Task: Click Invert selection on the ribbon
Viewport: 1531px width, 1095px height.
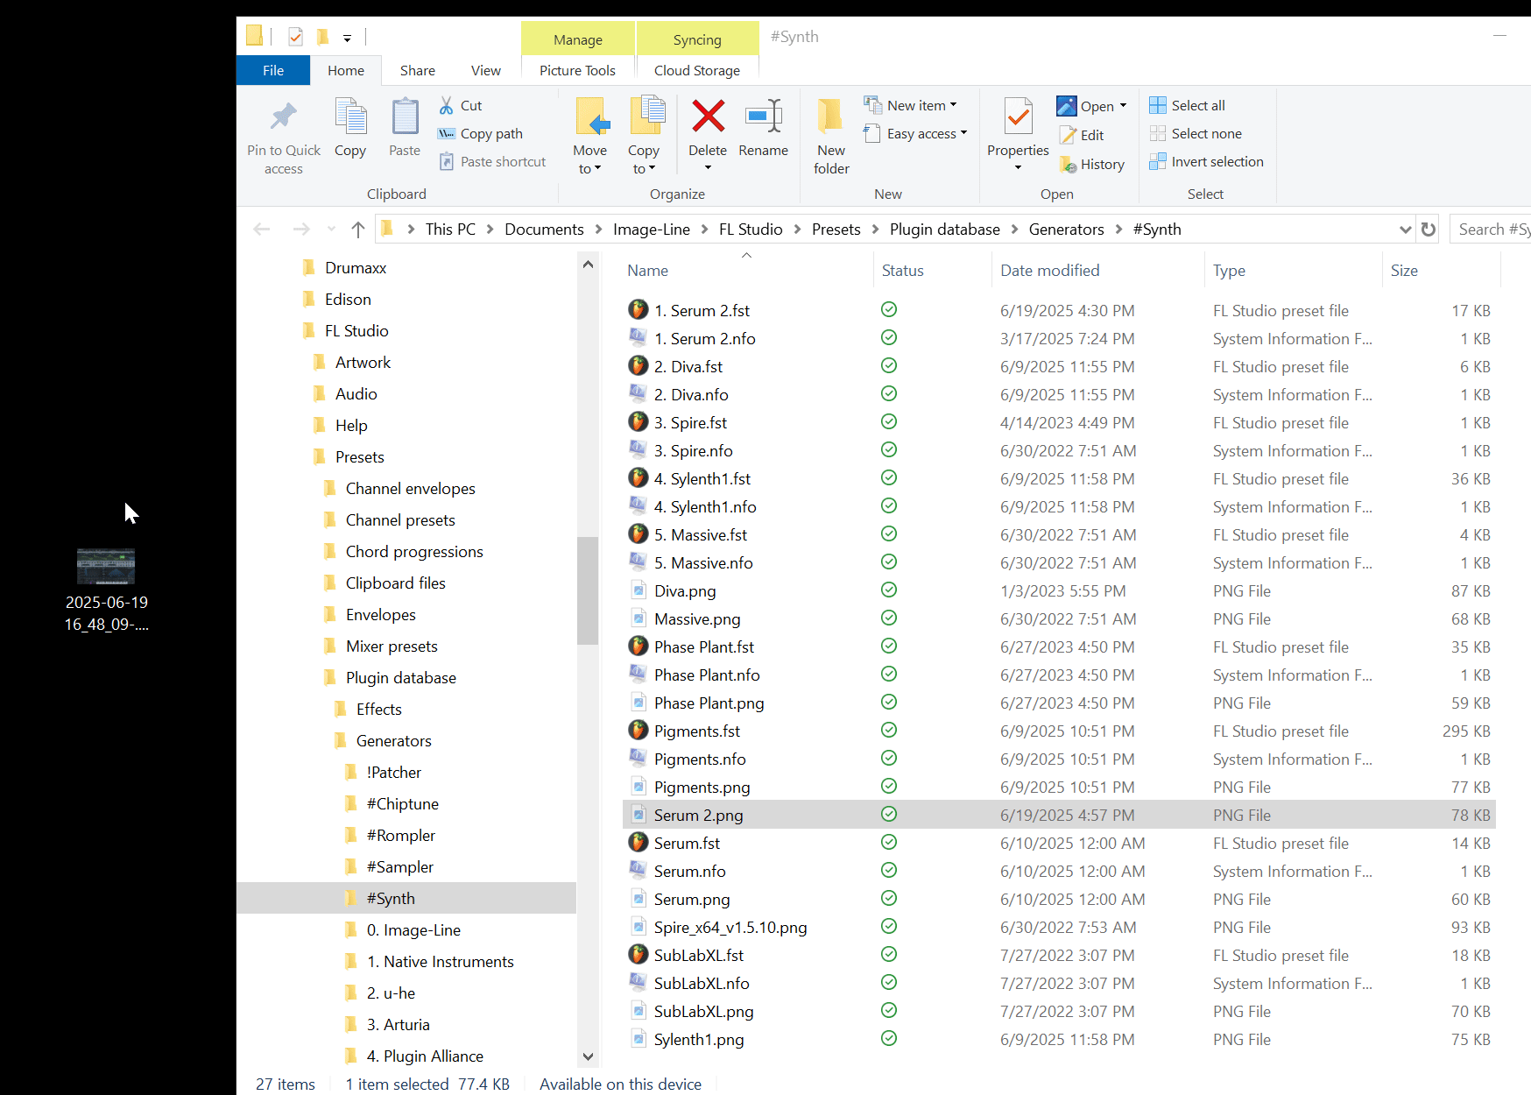Action: 1206,161
